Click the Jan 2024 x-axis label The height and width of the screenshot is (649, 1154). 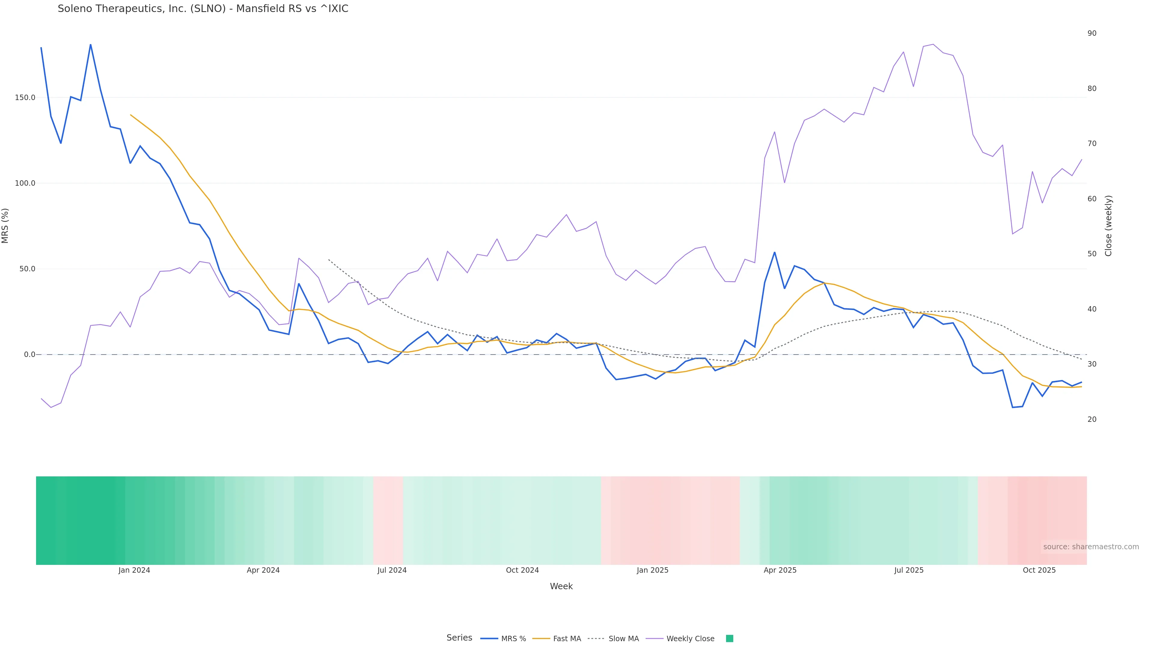click(x=134, y=570)
